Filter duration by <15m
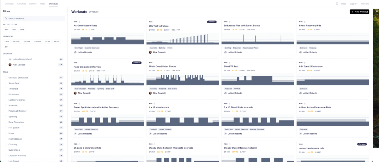379x162 pixels. pyautogui.click(x=7, y=42)
